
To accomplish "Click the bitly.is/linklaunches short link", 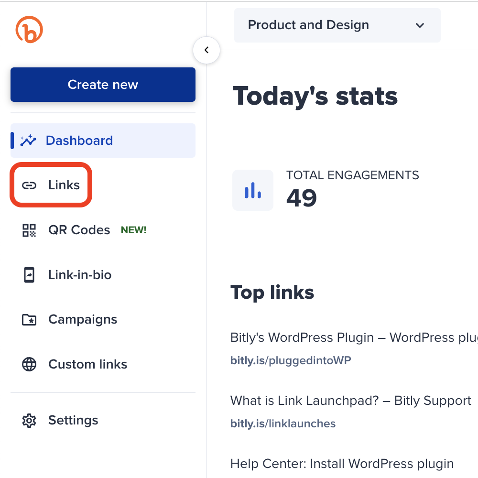I will pos(283,424).
